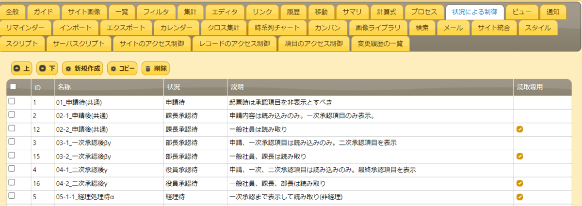
Task: Select the 状況による制御 tab
Action: [475, 11]
